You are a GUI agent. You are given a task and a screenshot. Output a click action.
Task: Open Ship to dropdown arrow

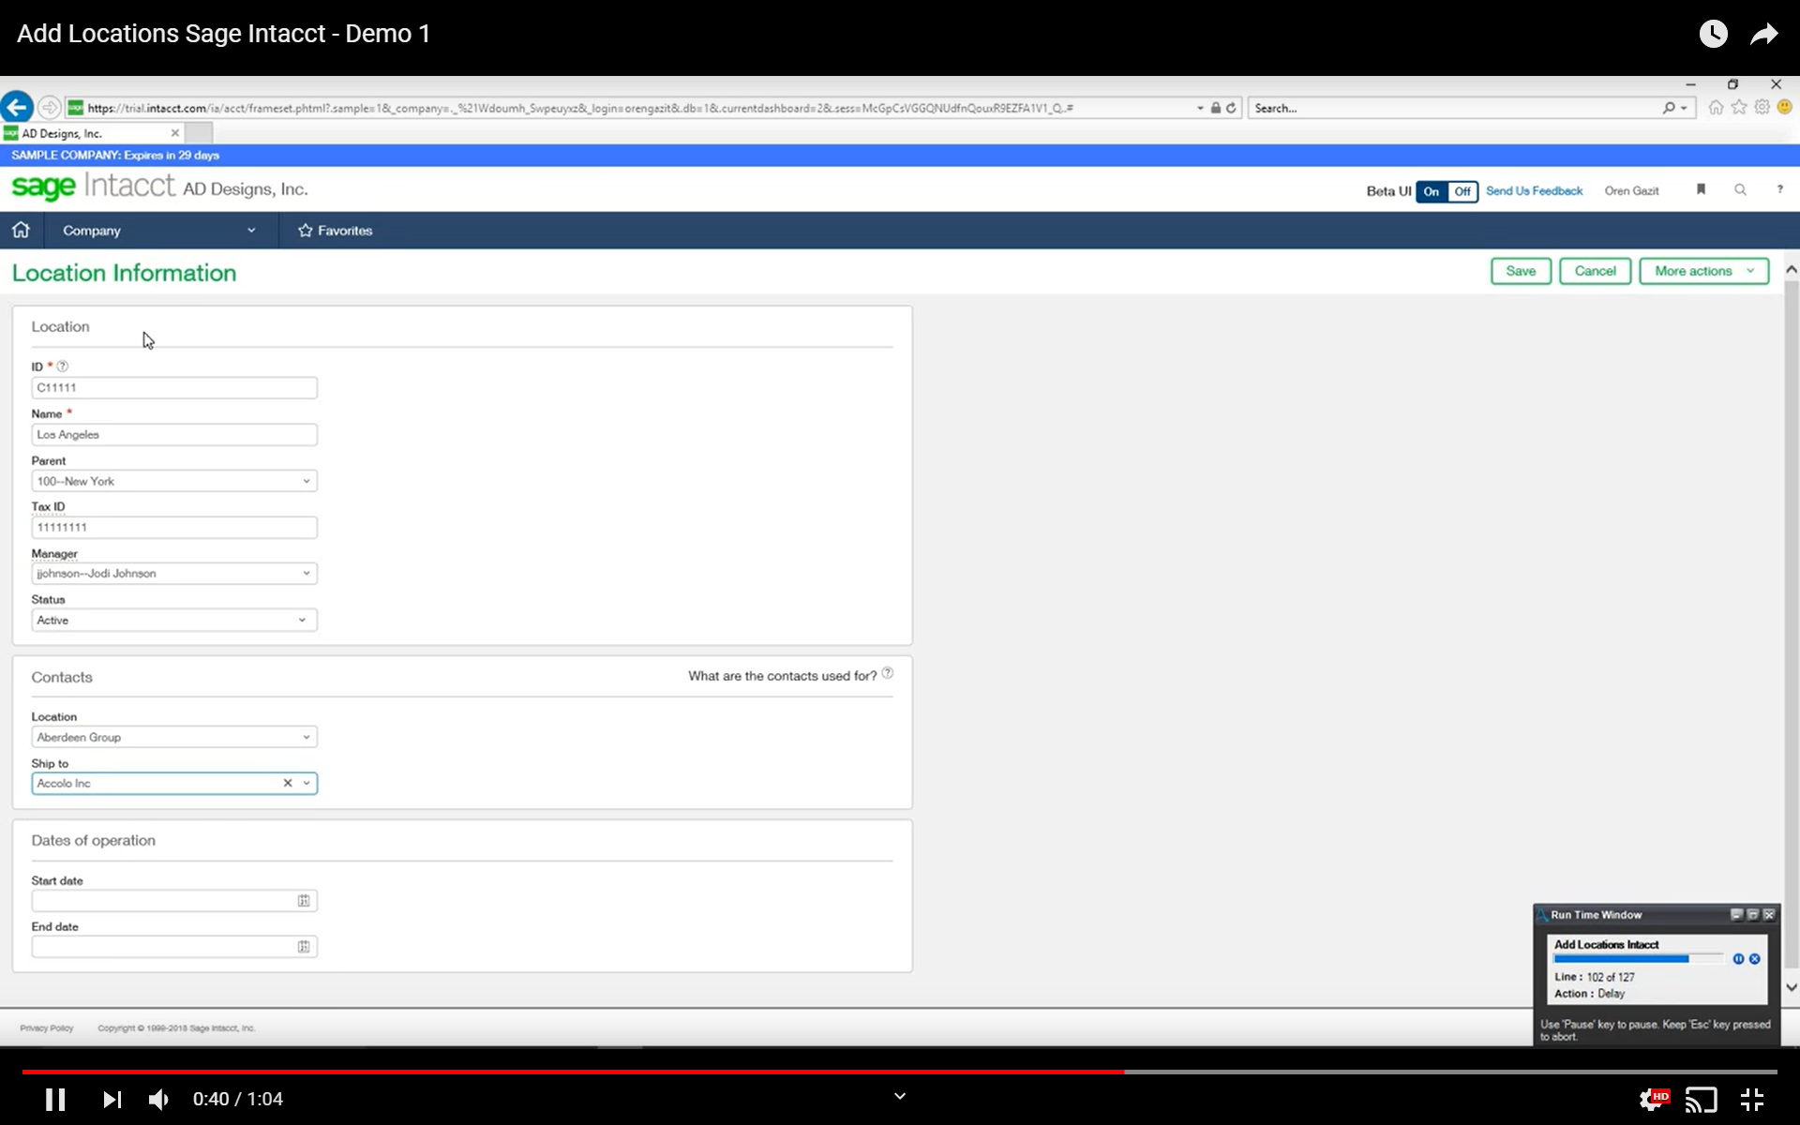307,783
